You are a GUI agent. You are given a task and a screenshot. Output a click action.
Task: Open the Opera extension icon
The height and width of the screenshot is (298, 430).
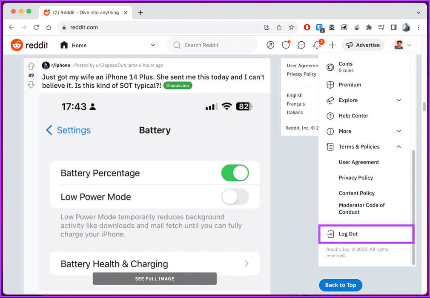click(307, 27)
